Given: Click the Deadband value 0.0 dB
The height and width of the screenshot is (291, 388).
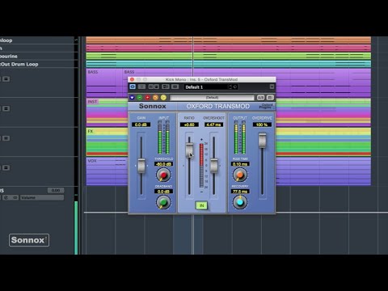Looking at the screenshot, I should pos(163,192).
